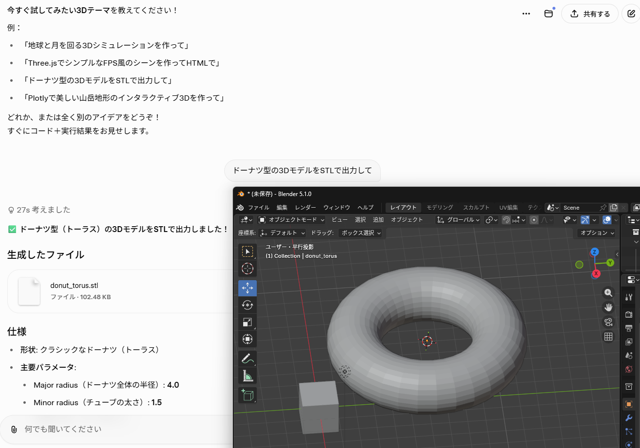Screen dimensions: 640x448
Task: Open the Modifiers wrench properties tab
Action: 628,418
